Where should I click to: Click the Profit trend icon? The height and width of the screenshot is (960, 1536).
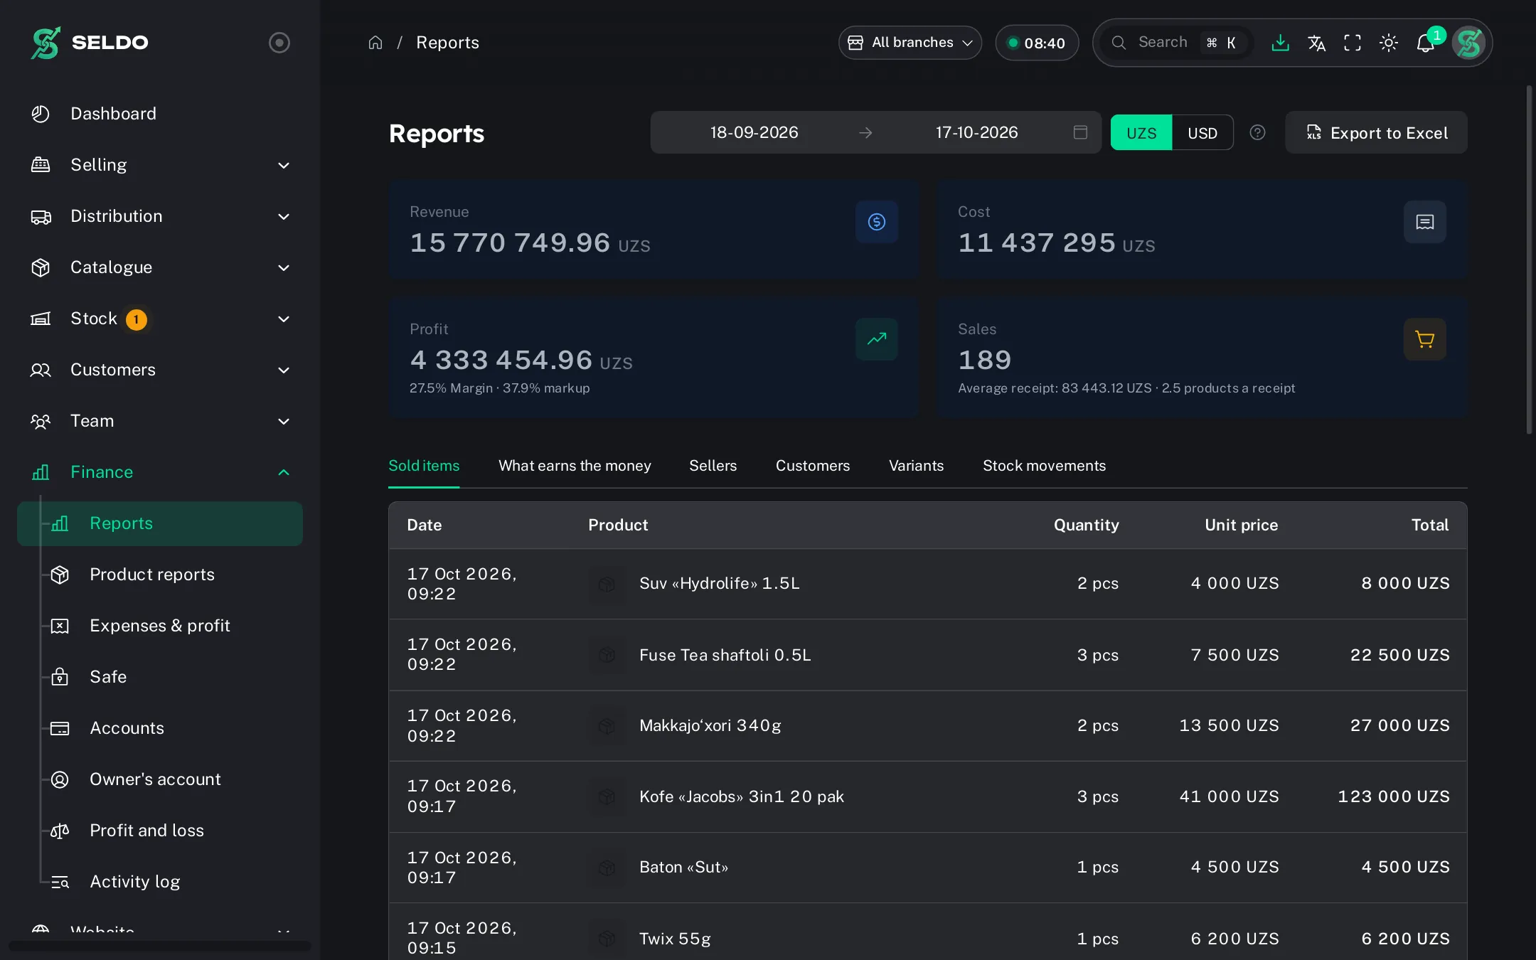(x=877, y=338)
